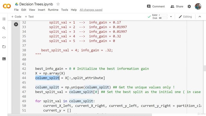Expand the RAM and Disk runtime dropdown
The height and width of the screenshot is (116, 206).
(171, 17)
